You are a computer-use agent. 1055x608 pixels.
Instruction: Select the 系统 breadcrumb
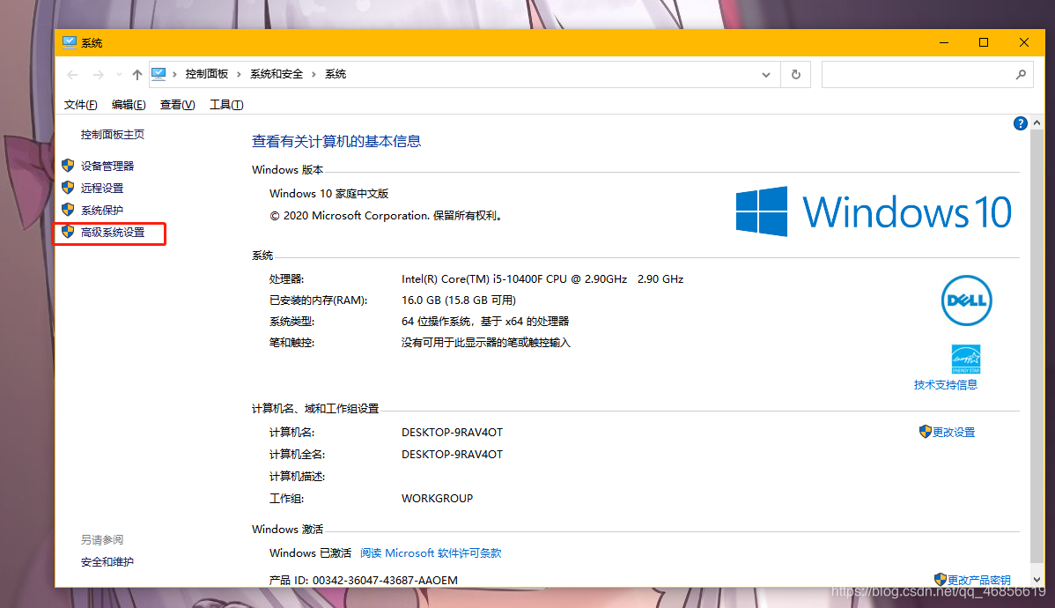pos(335,74)
